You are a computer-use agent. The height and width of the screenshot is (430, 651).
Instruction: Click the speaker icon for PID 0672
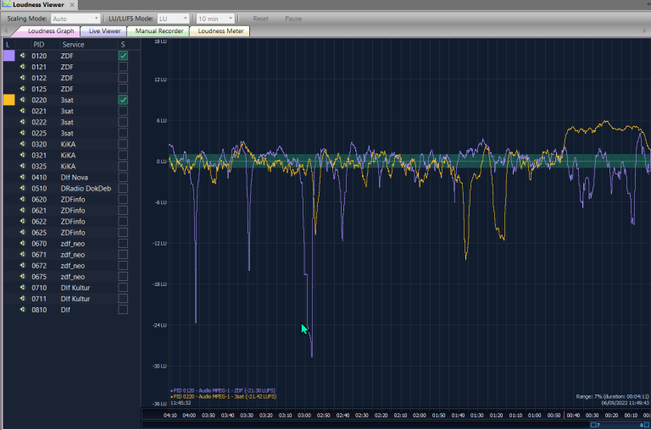tap(22, 266)
